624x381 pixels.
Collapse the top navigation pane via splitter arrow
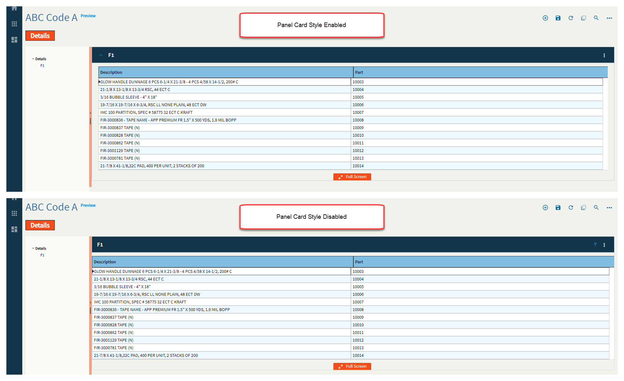point(90,113)
